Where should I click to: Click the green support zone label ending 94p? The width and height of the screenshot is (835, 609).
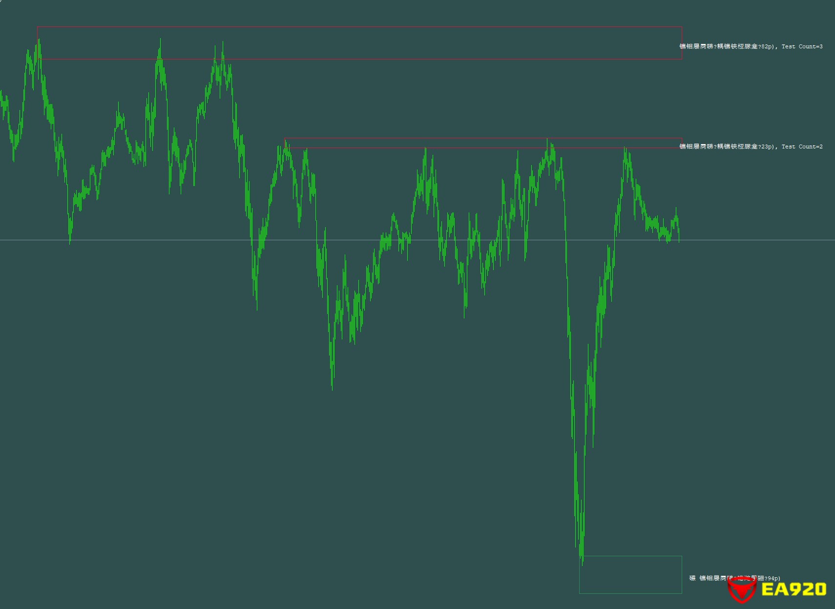click(x=735, y=578)
